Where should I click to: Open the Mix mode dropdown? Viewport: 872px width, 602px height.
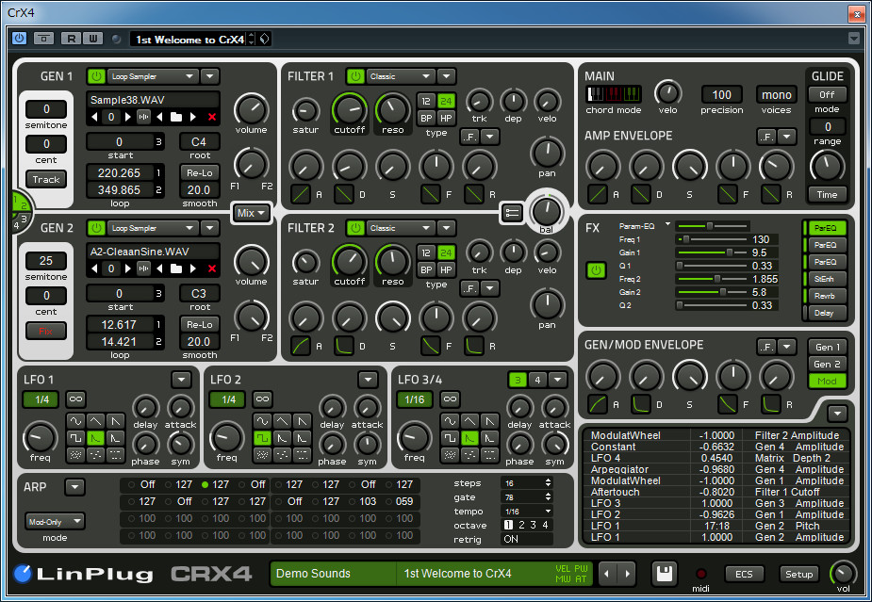tap(252, 213)
